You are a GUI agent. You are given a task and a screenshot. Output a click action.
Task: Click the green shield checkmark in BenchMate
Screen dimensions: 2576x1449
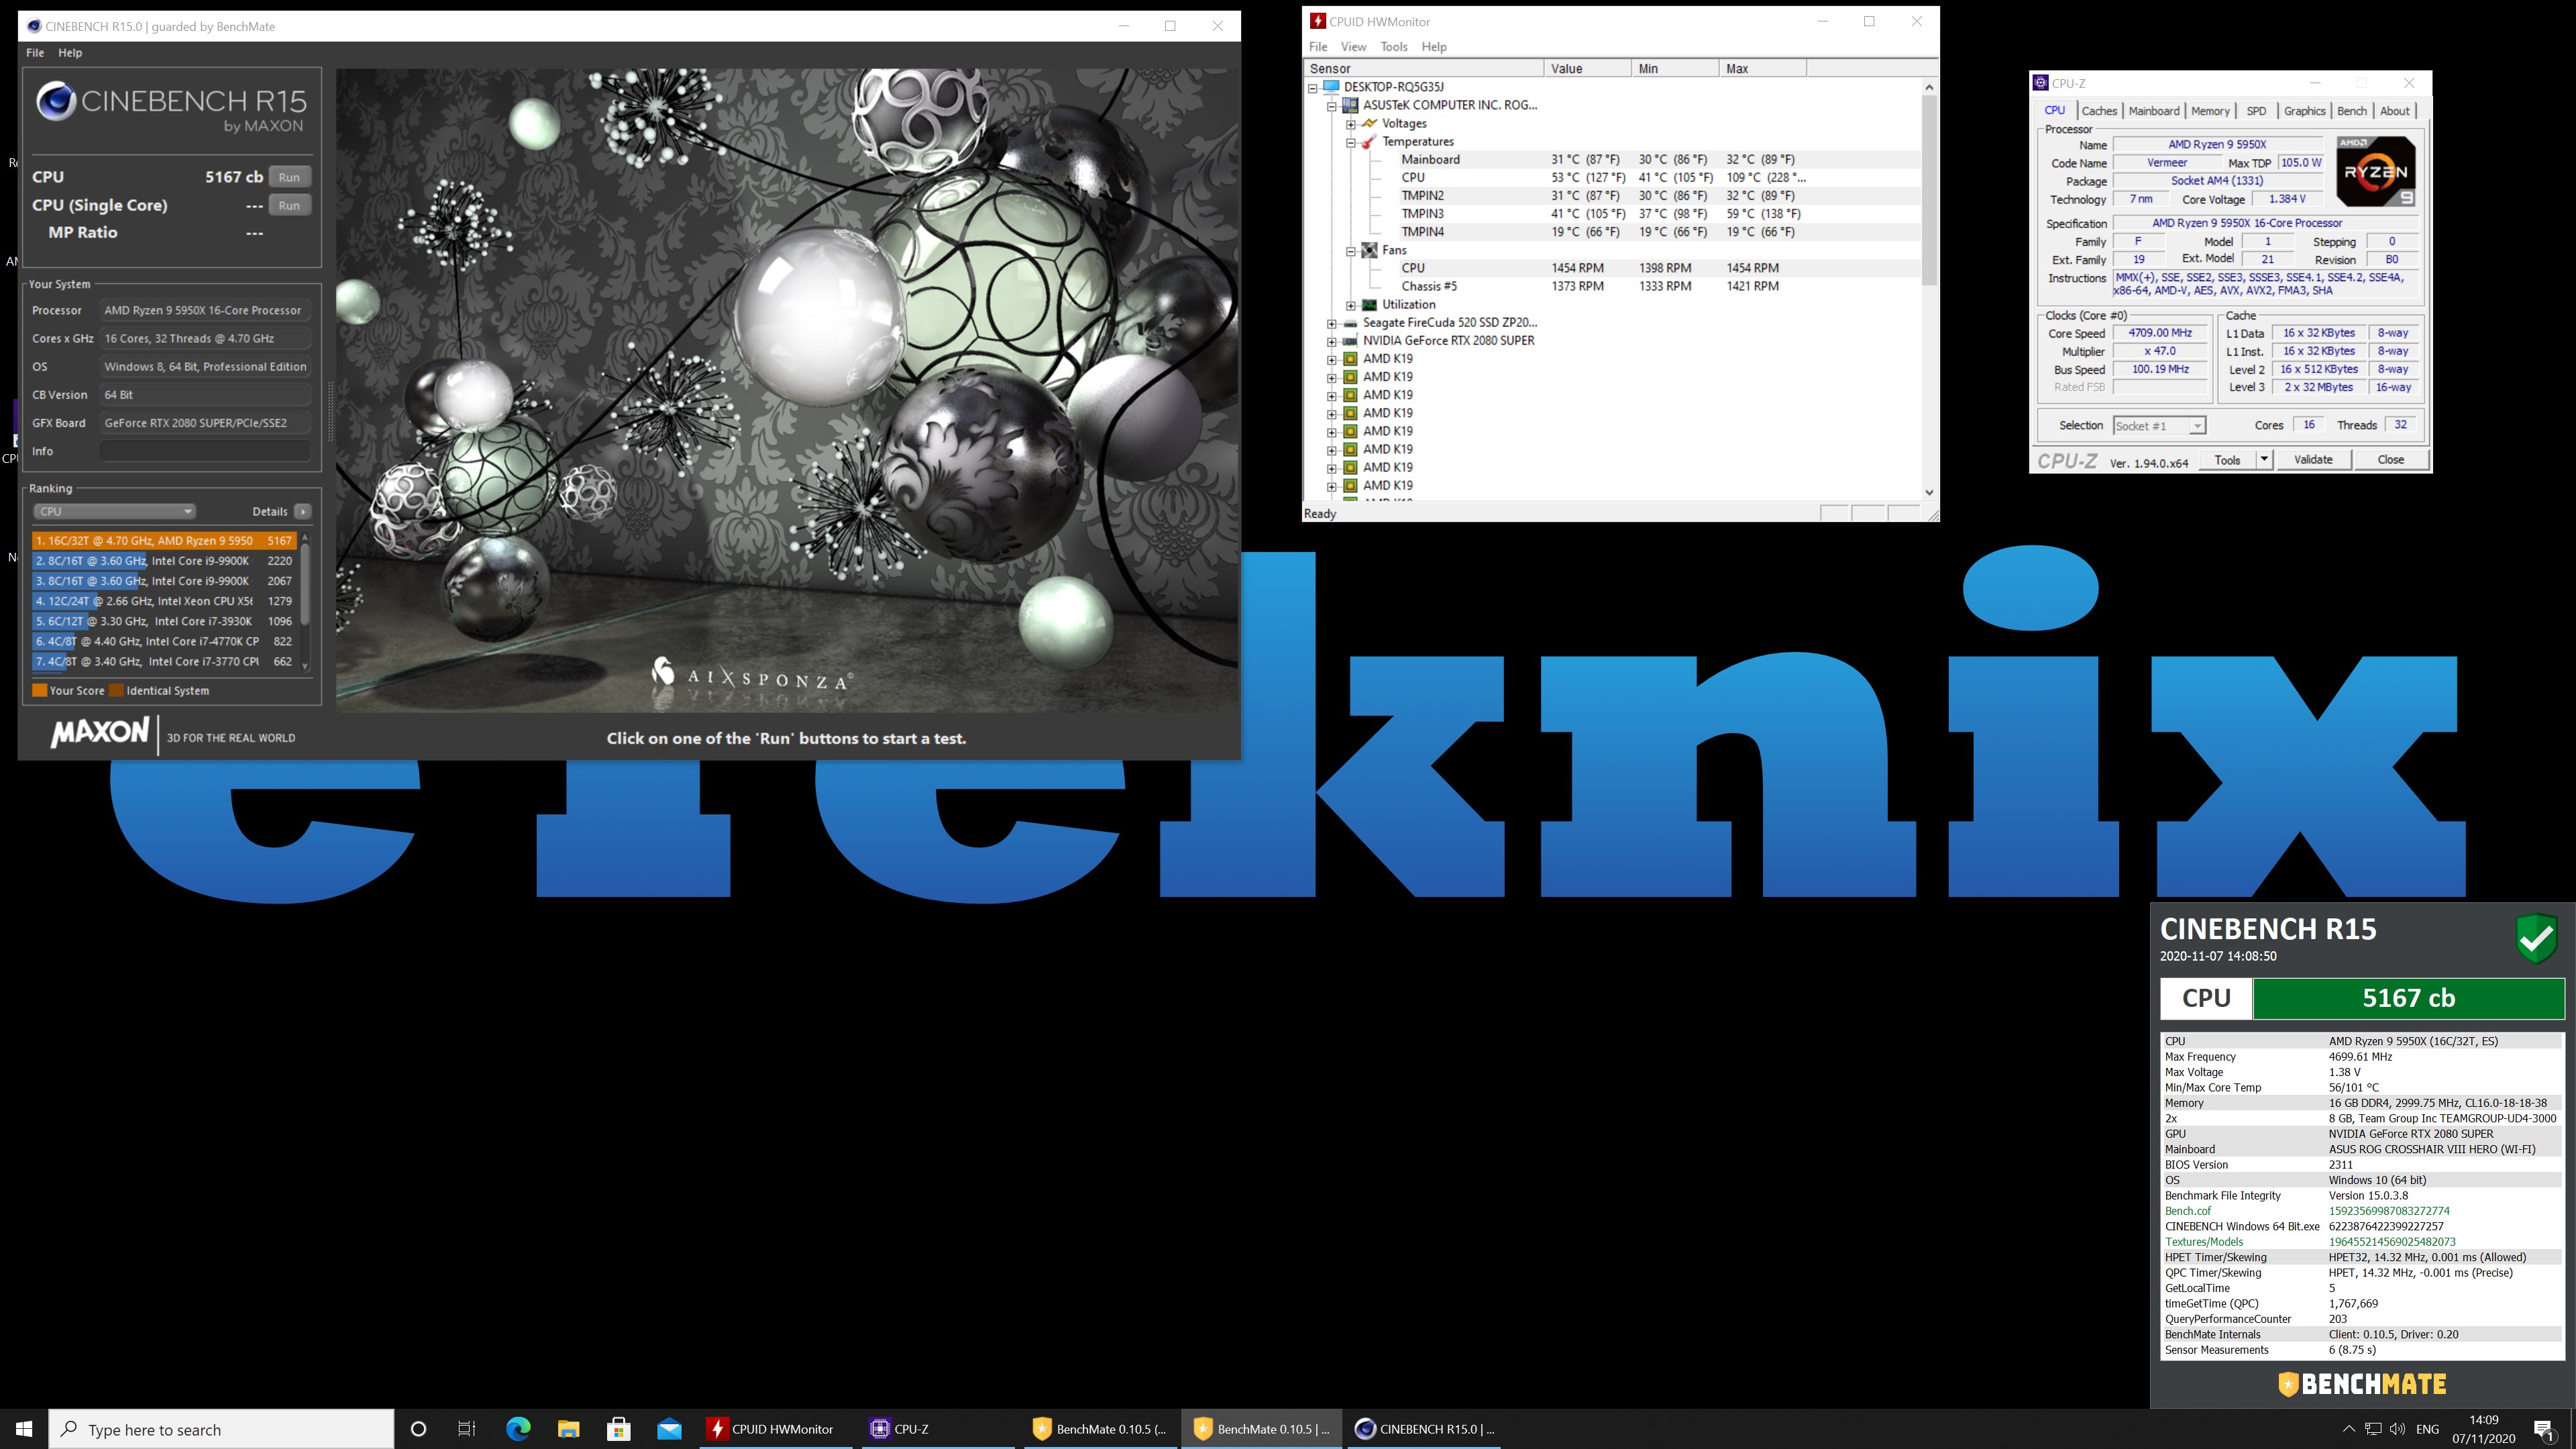[x=2536, y=938]
